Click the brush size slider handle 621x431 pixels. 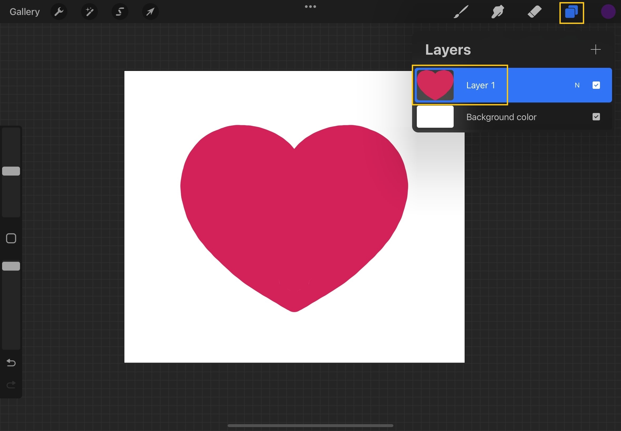11,171
